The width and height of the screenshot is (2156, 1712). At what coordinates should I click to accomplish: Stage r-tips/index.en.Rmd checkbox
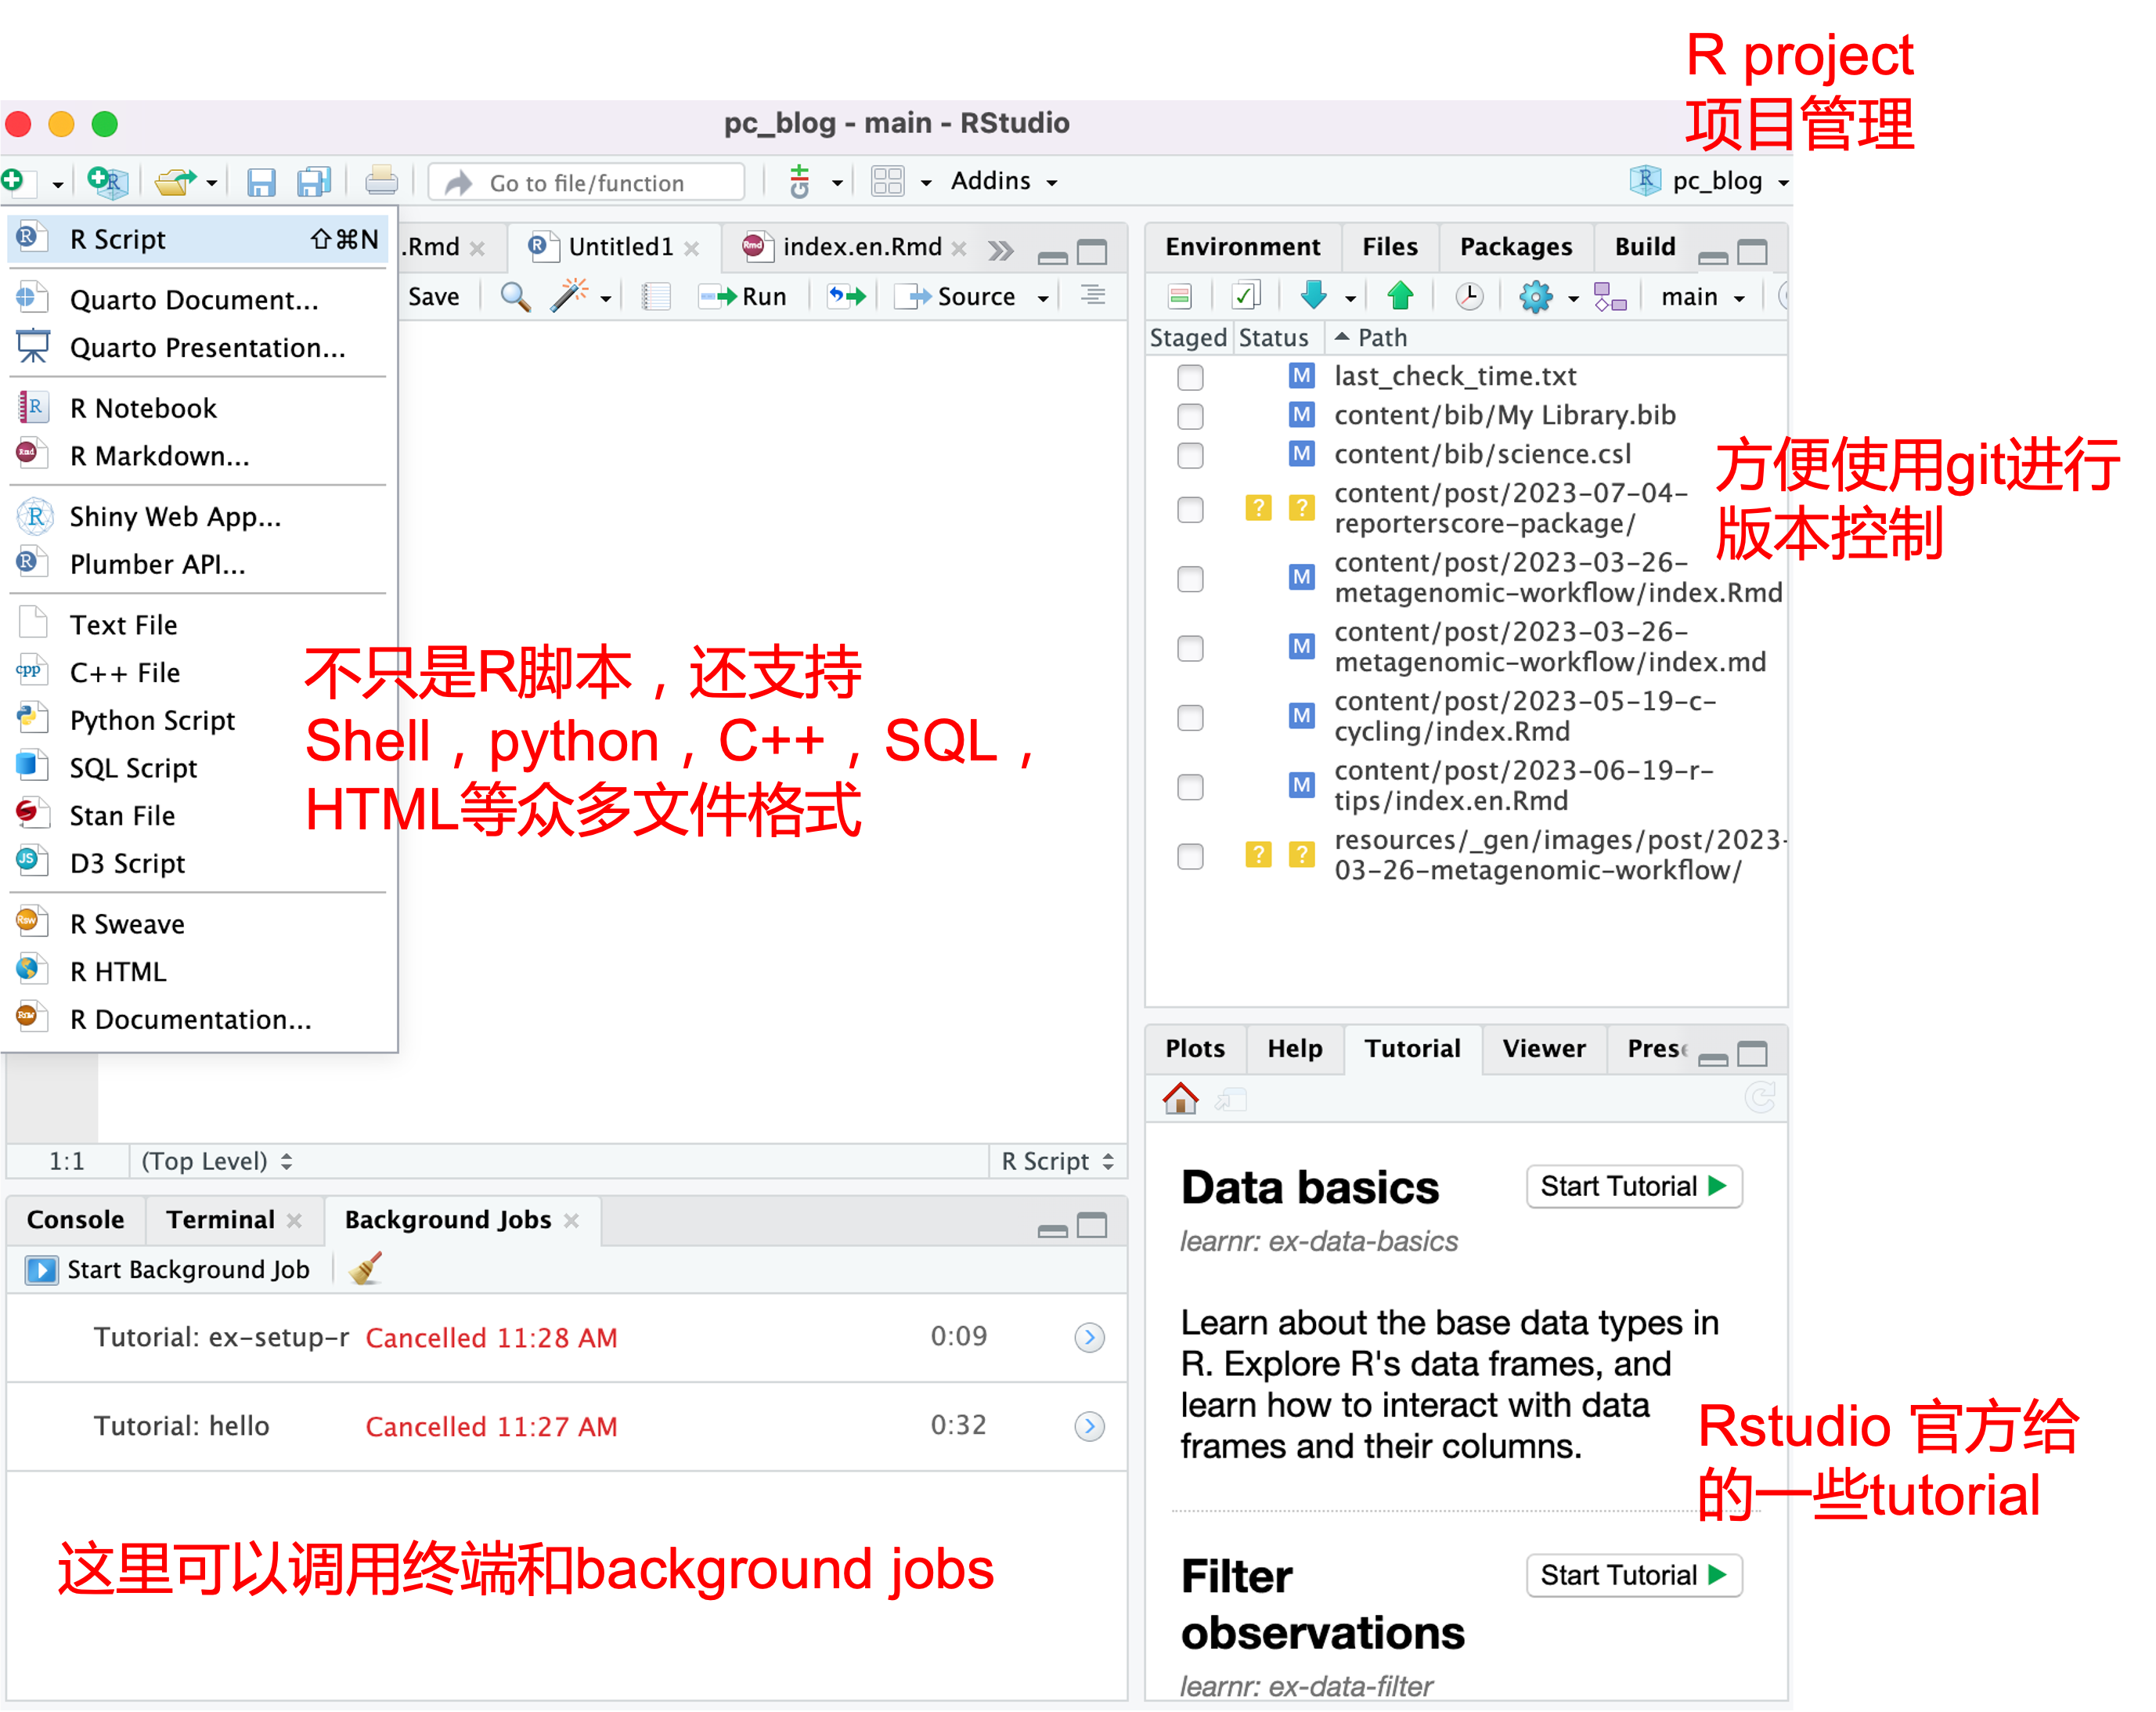[1190, 786]
